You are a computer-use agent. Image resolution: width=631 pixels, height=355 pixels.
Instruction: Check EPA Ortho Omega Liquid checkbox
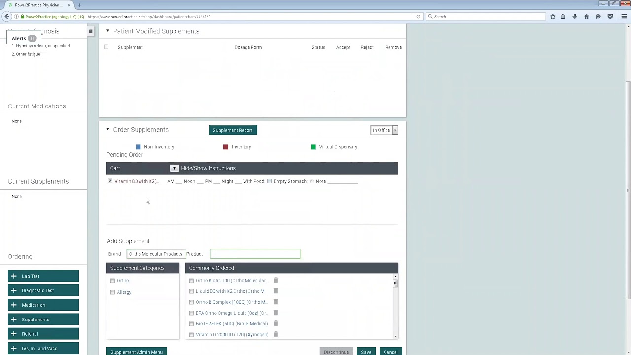coord(191,313)
